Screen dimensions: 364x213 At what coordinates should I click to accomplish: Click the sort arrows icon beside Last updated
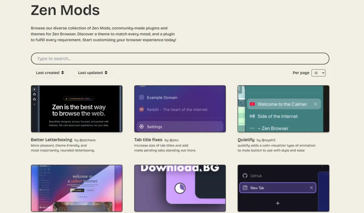[106, 73]
